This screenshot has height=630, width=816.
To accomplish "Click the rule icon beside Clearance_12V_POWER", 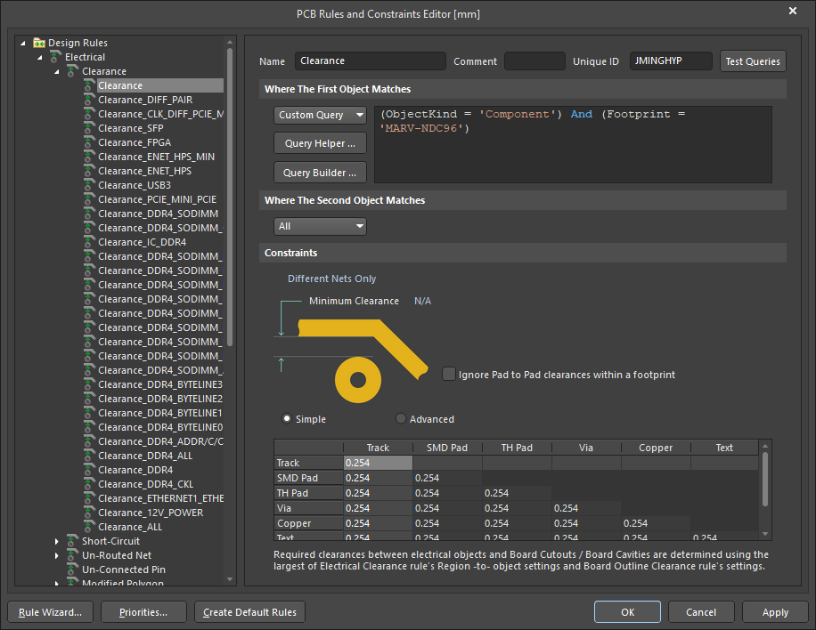I will 89,513.
